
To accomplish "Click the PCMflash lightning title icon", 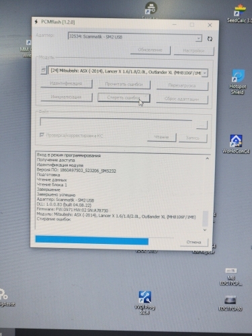I will pyautogui.click(x=36, y=22).
